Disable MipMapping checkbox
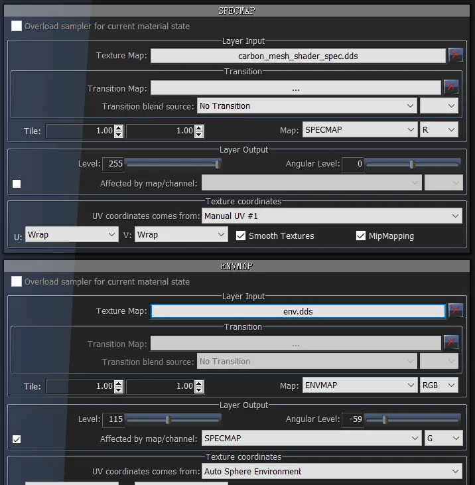The width and height of the screenshot is (475, 485). [x=361, y=236]
